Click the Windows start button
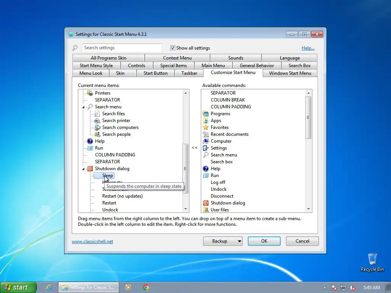The width and height of the screenshot is (391, 293). pos(18,287)
